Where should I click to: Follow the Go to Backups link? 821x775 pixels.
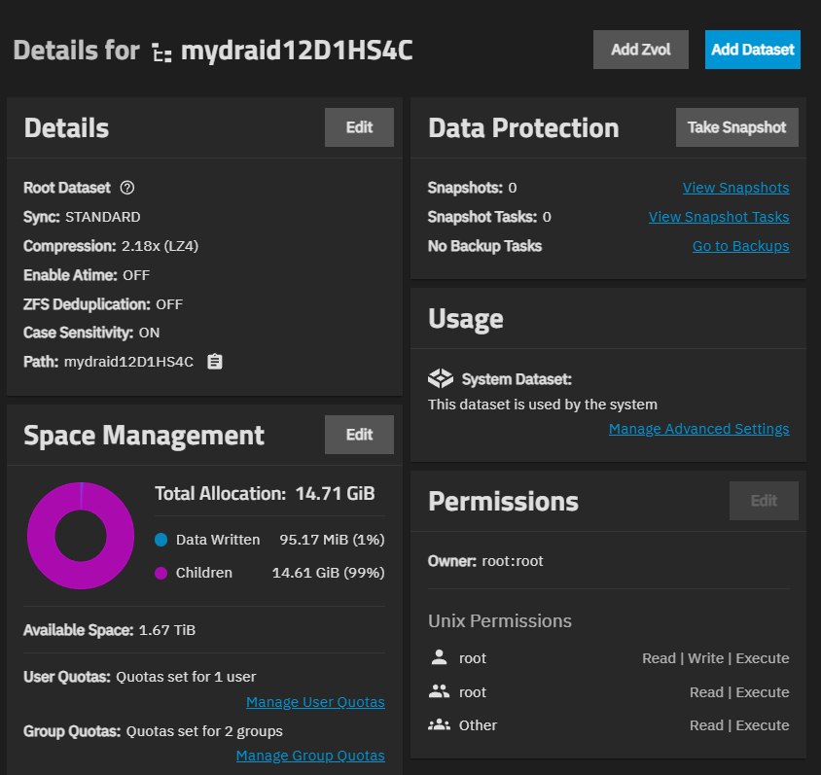(740, 246)
